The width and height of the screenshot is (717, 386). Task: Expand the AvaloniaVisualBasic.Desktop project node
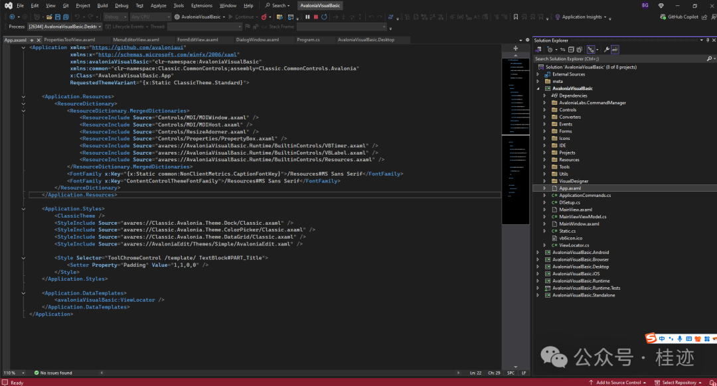(538, 267)
